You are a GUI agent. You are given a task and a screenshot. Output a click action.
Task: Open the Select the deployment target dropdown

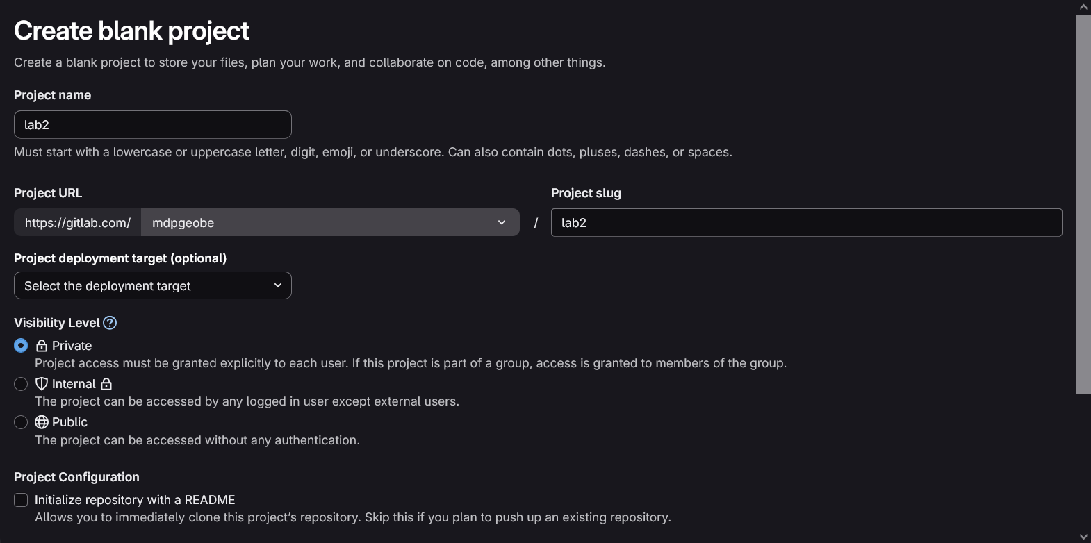pos(152,286)
